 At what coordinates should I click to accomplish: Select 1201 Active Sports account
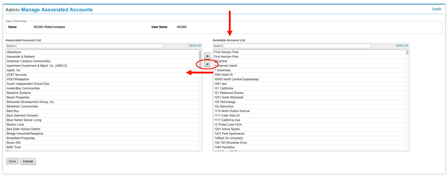point(309,129)
